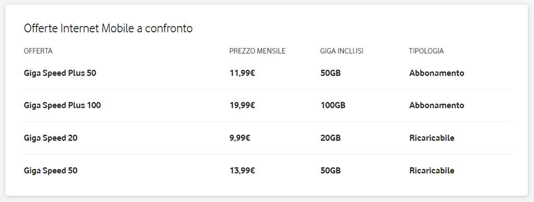The height and width of the screenshot is (202, 534).
Task: Click the 100GB data allowance cell
Action: pos(333,105)
